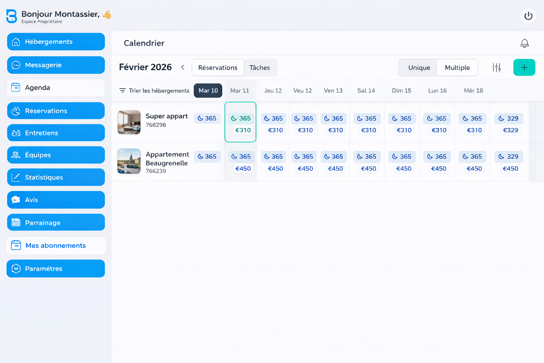
Task: Open the notifications bell
Action: 525,43
